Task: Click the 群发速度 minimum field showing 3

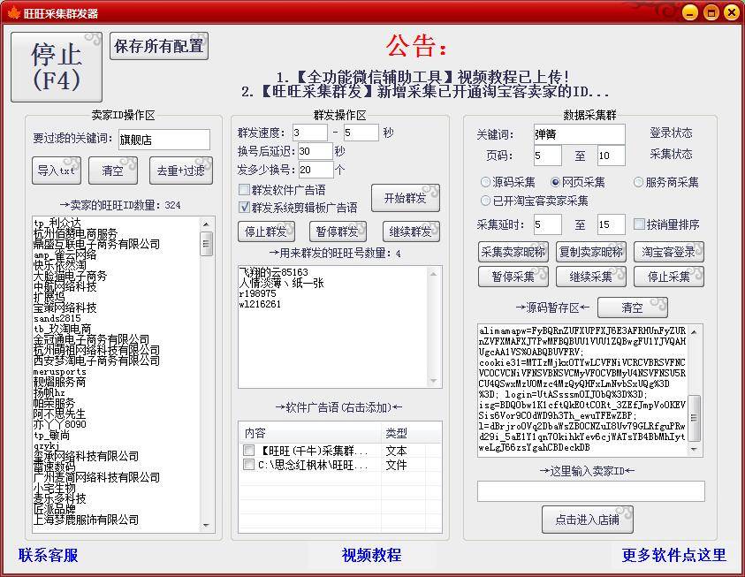Action: tap(310, 133)
